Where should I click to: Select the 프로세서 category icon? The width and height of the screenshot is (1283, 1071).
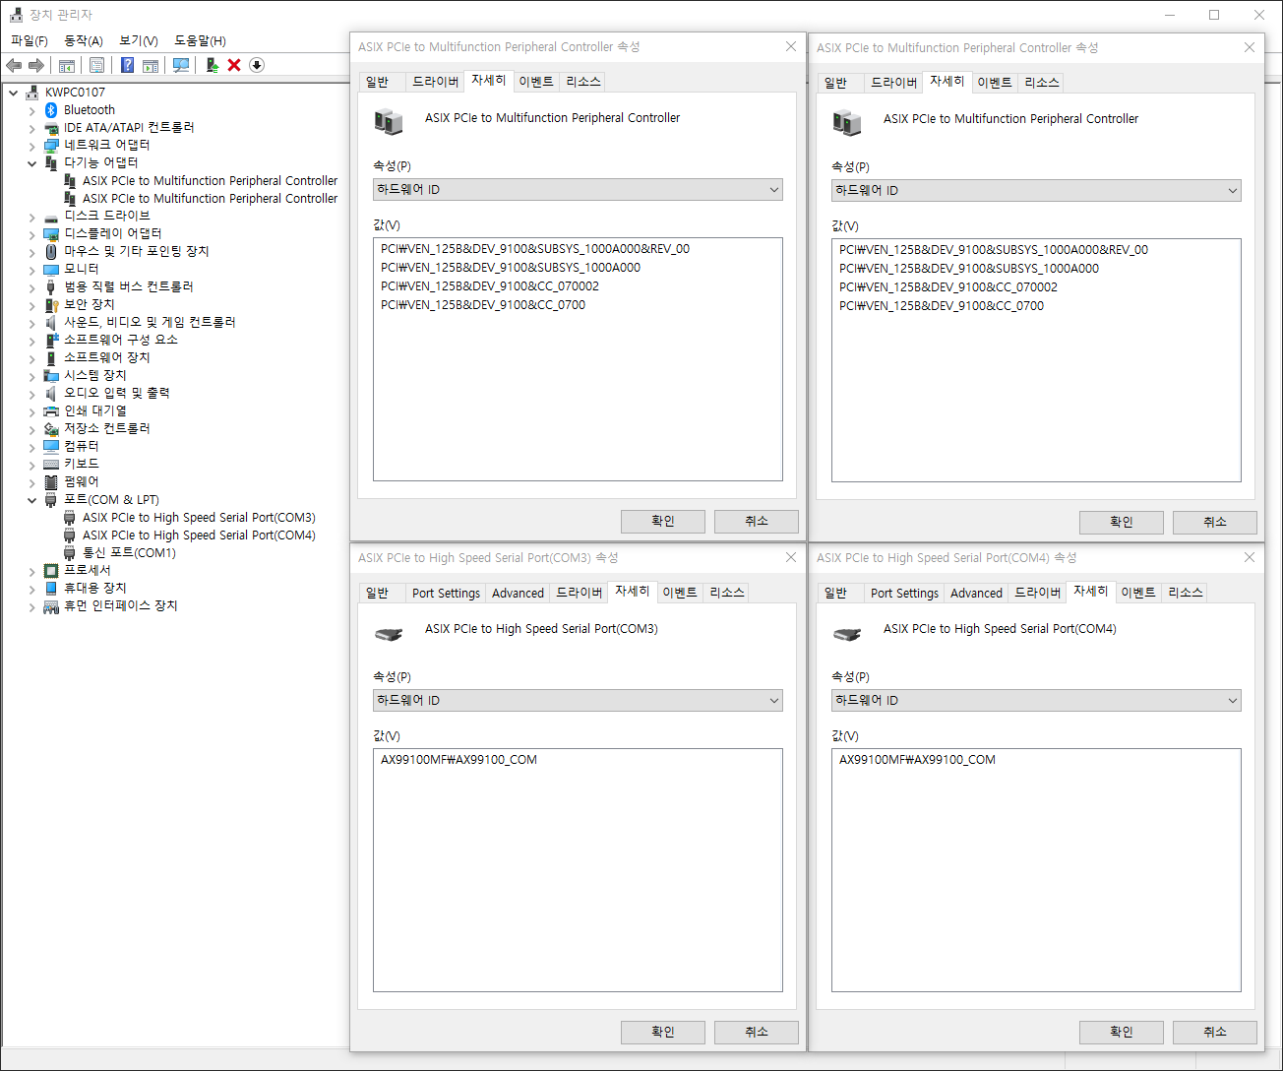(x=51, y=571)
